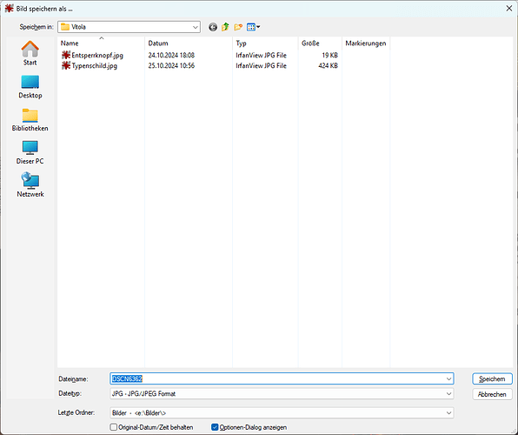Sort files by the Größe column
Screen dimensions: 518x435
click(x=320, y=43)
